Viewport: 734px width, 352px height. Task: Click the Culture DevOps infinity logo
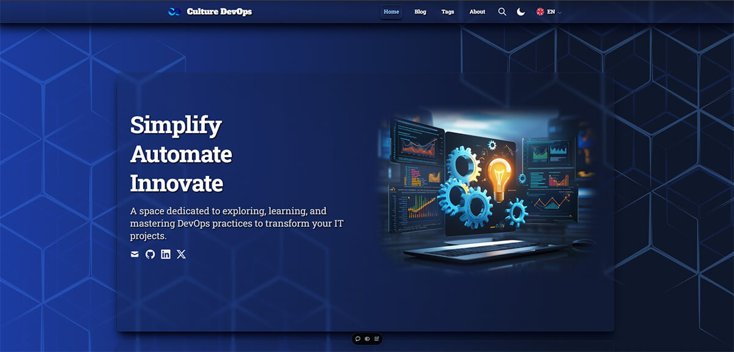click(174, 12)
